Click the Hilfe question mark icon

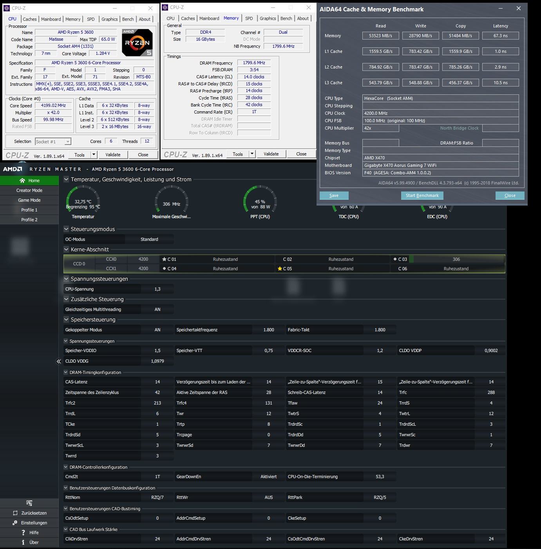[24, 533]
